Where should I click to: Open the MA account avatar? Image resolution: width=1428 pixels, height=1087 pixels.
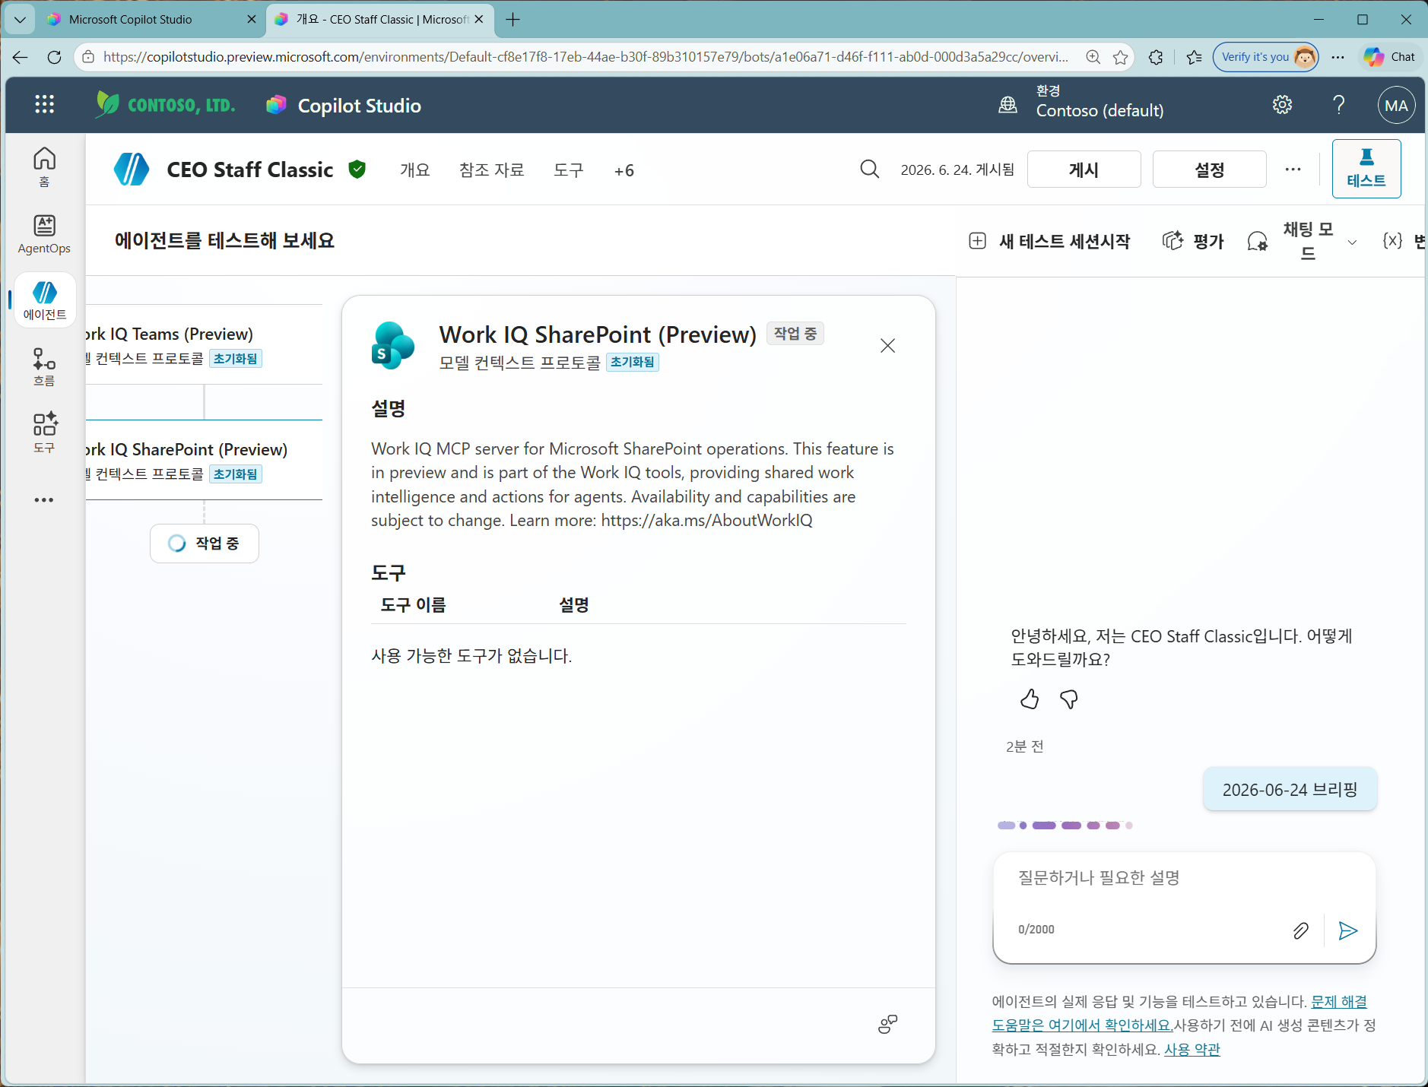1396,106
